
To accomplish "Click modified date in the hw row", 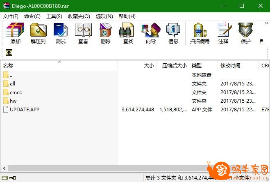I will pyautogui.click(x=238, y=101).
